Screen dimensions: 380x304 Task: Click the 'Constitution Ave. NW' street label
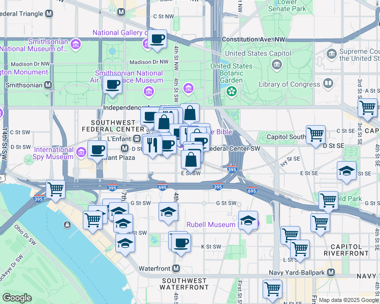click(x=254, y=40)
